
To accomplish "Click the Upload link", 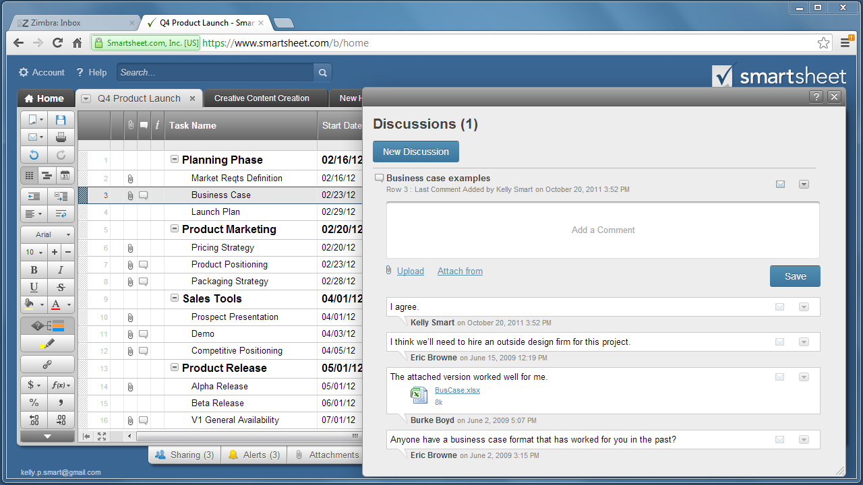I will pyautogui.click(x=411, y=271).
